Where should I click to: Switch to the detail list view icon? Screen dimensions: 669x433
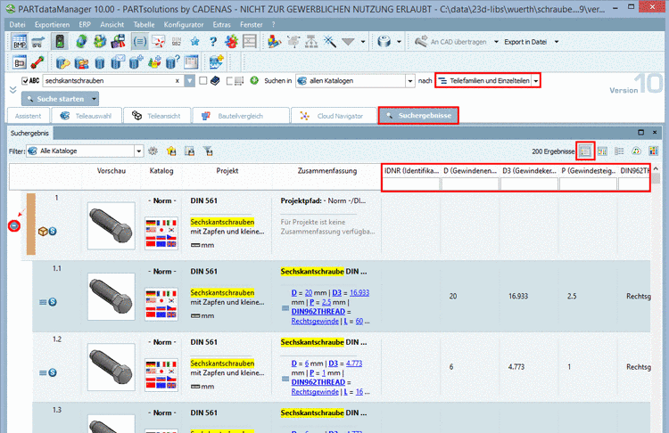point(619,151)
